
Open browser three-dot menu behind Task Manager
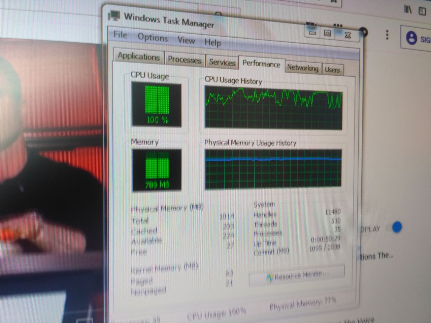click(x=387, y=34)
